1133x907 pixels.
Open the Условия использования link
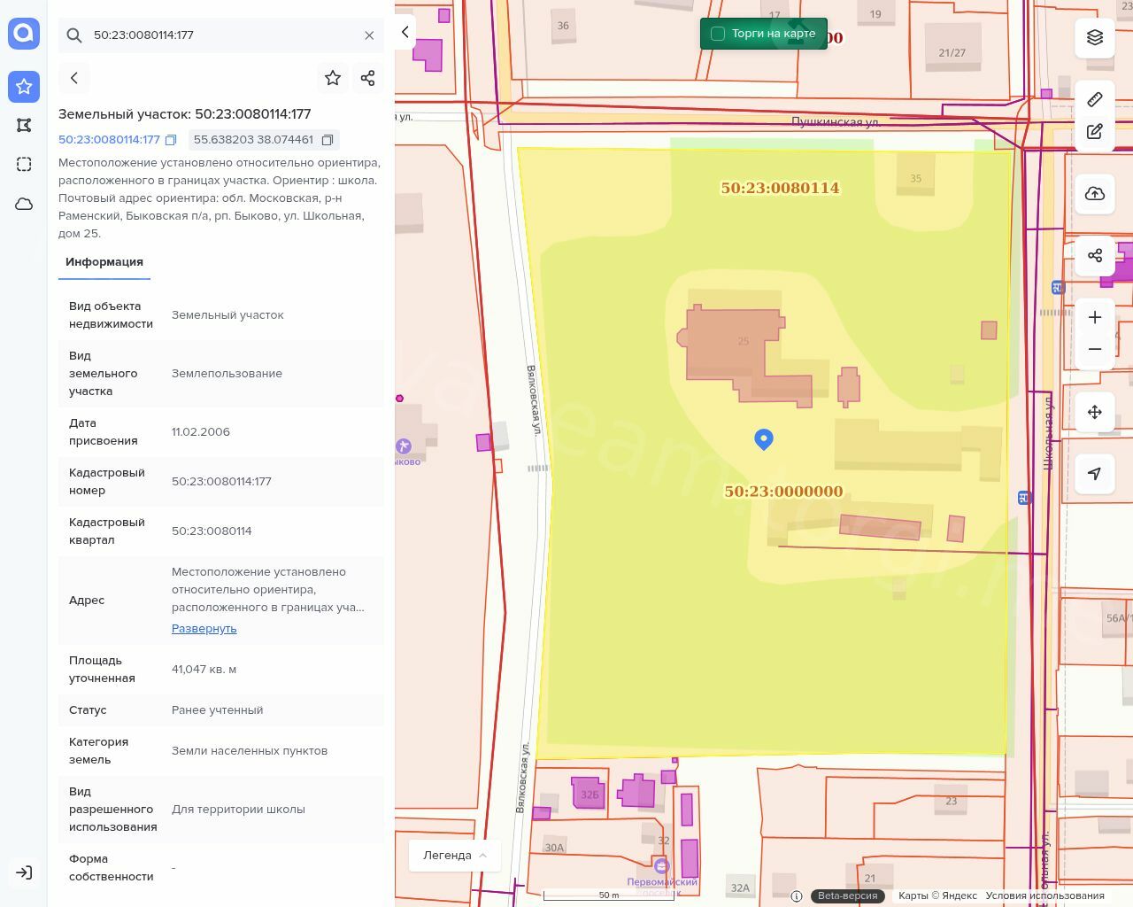pos(1044,895)
